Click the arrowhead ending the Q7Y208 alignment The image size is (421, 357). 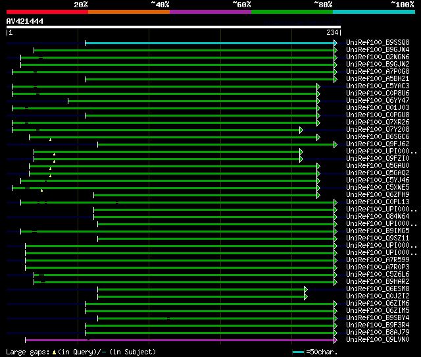301,130
